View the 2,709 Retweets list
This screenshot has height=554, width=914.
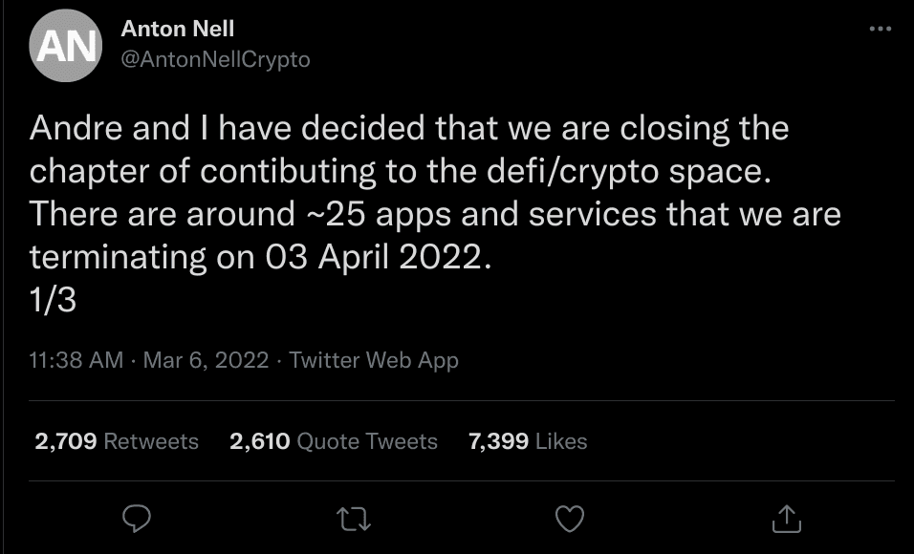point(116,441)
